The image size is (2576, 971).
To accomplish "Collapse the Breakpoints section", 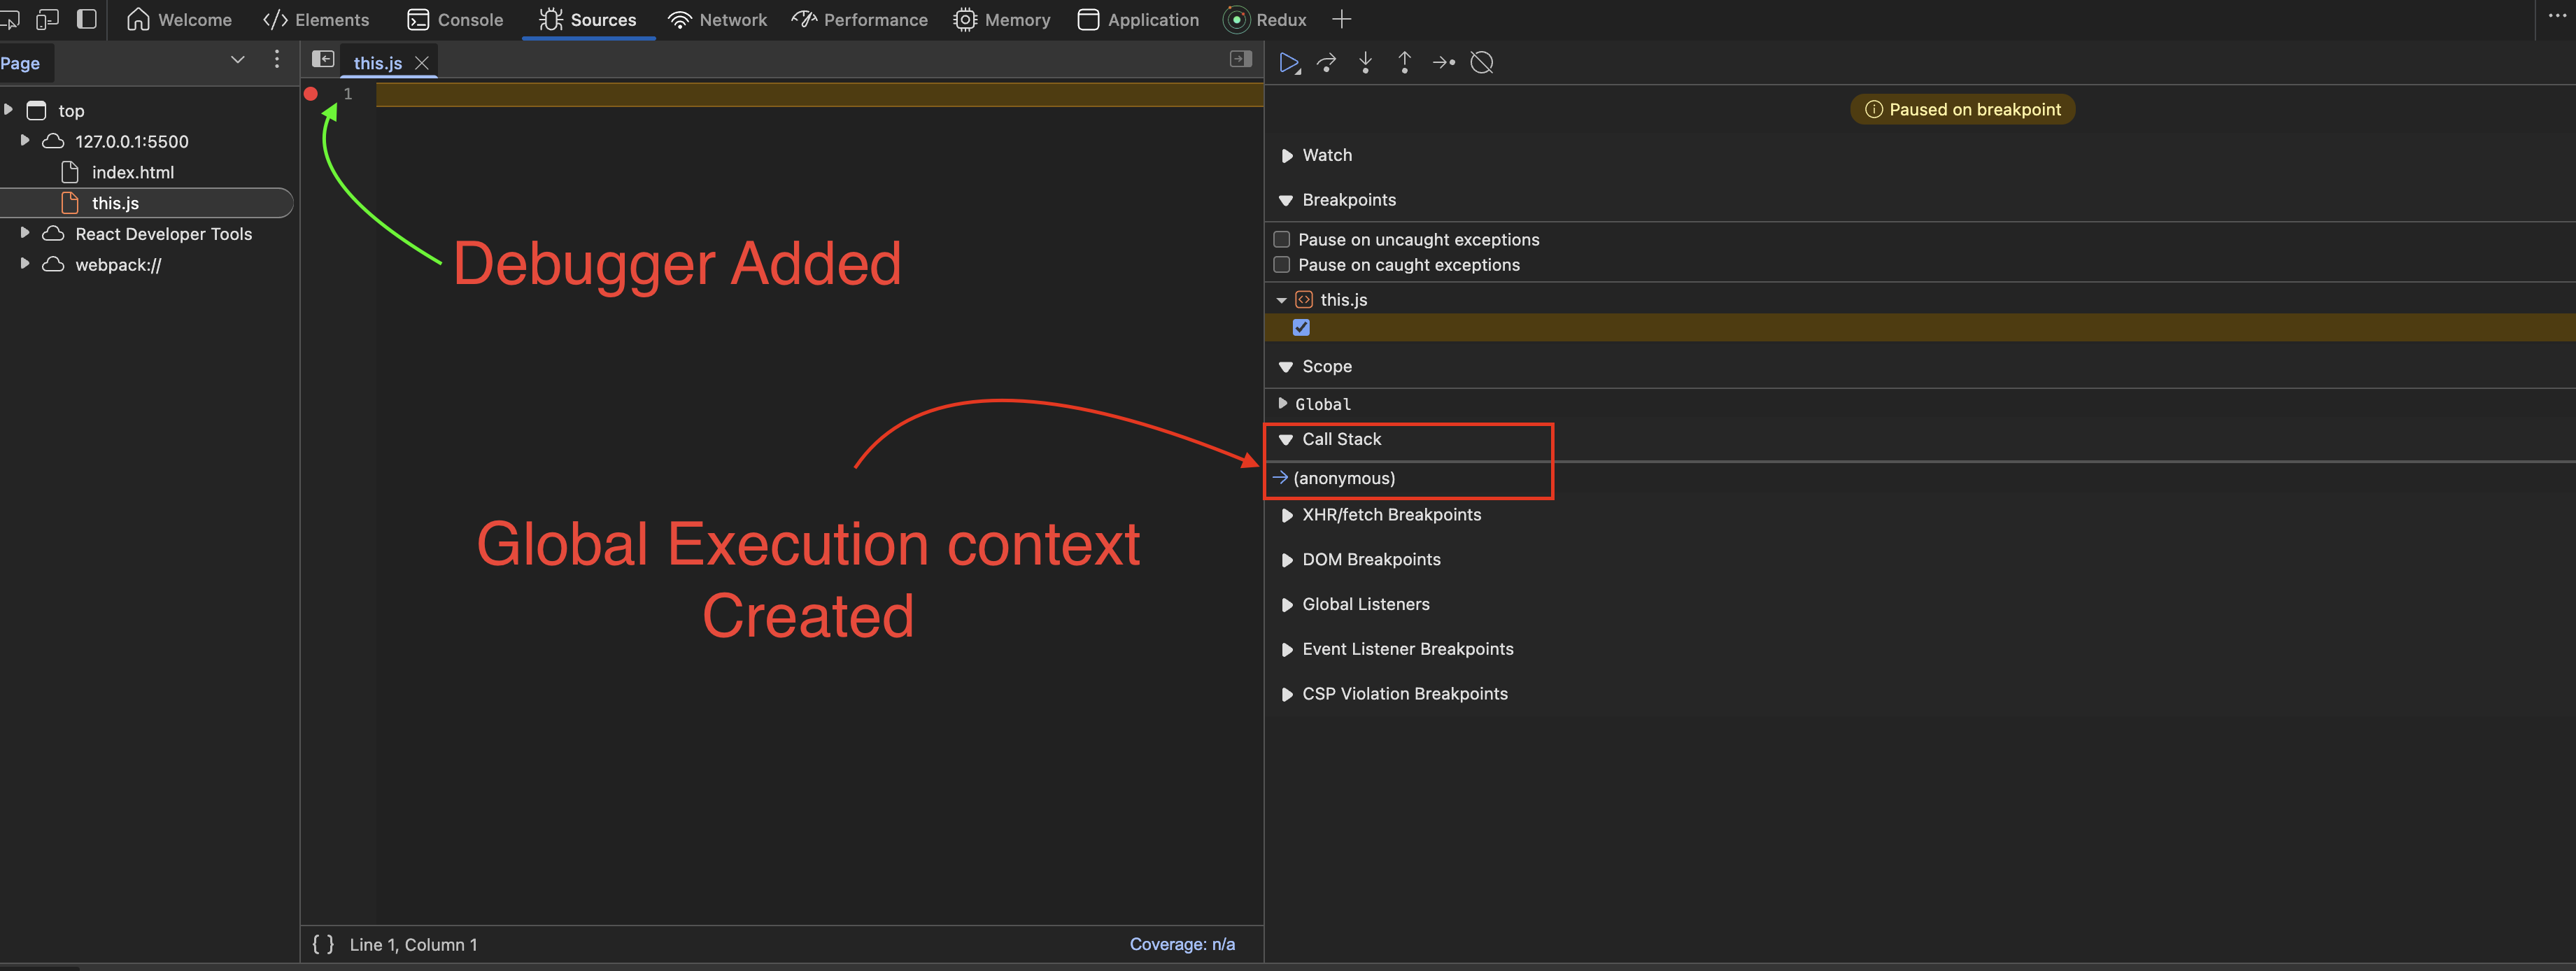I will (x=1286, y=201).
